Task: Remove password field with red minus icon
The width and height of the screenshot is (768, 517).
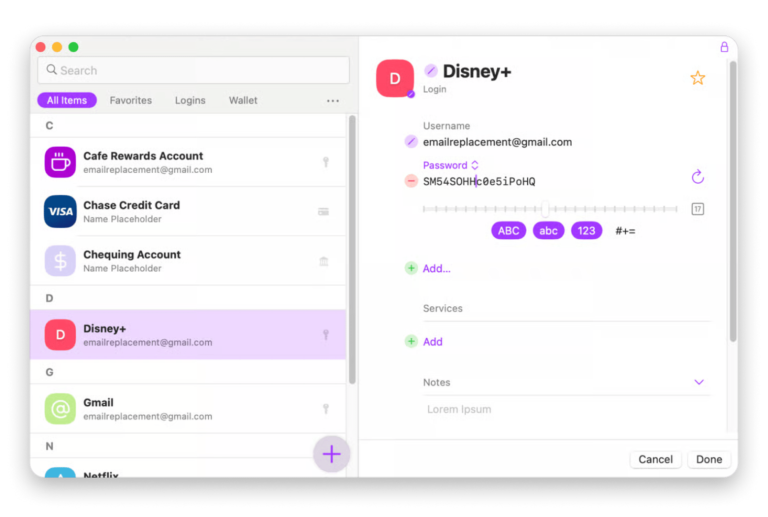Action: pyautogui.click(x=411, y=181)
